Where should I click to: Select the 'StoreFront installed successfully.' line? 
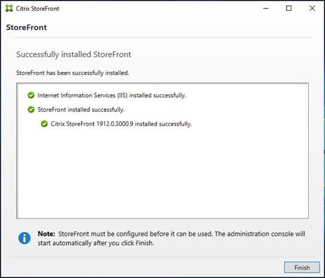[81, 109]
